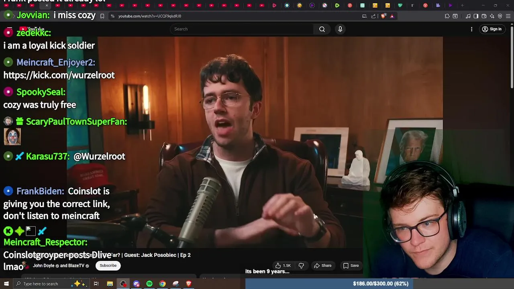
Task: Click the Share button under video
Action: coord(323,265)
